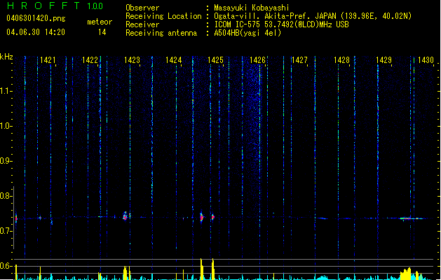Click the 1425 time marker
Image resolution: width=441 pixels, height=280 pixels.
[215, 60]
